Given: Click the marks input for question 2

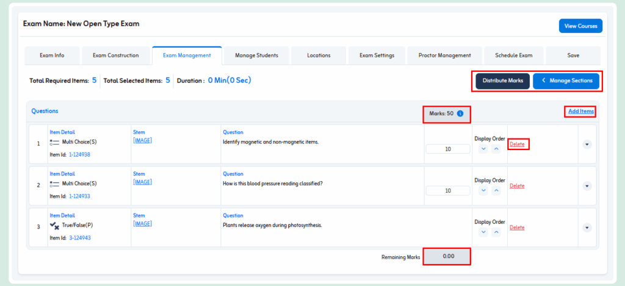Looking at the screenshot, I should 448,191.
